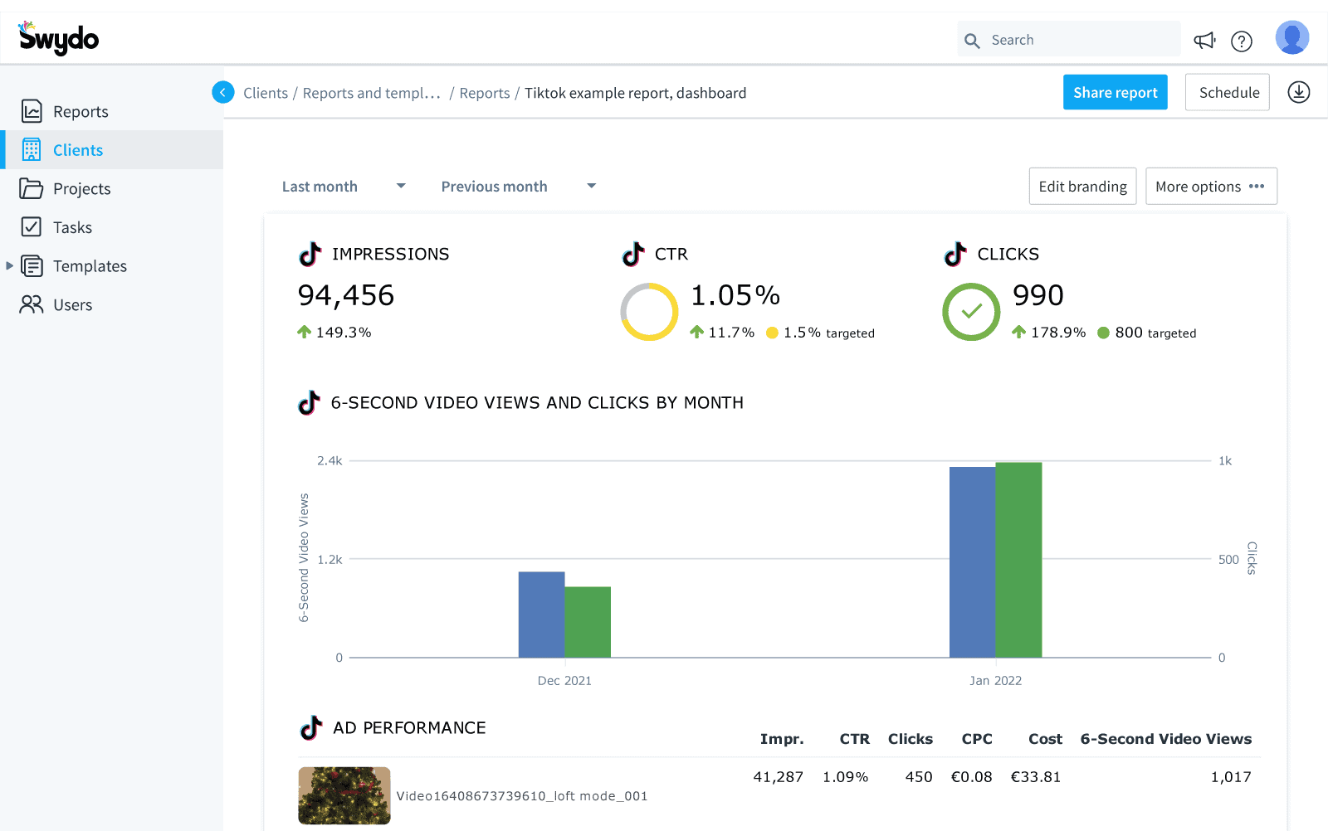The height and width of the screenshot is (831, 1328).
Task: Go to Reports and templ... breadcrumb
Action: click(x=371, y=93)
